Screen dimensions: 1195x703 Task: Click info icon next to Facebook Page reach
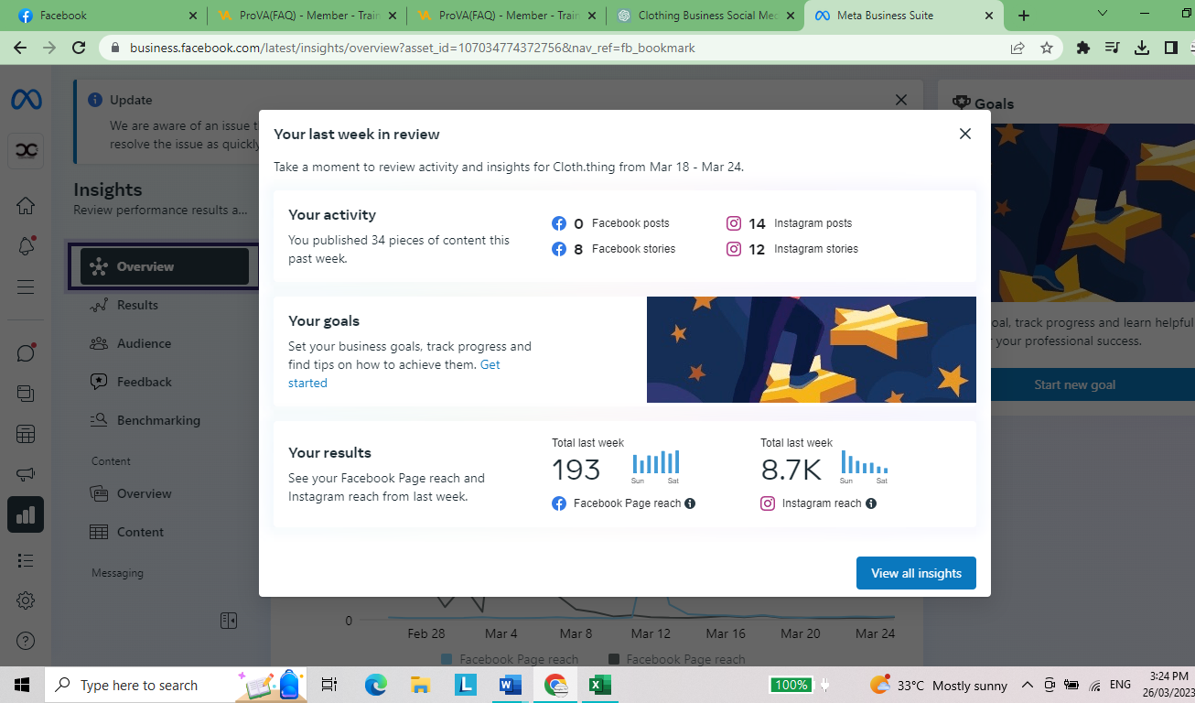tap(690, 503)
